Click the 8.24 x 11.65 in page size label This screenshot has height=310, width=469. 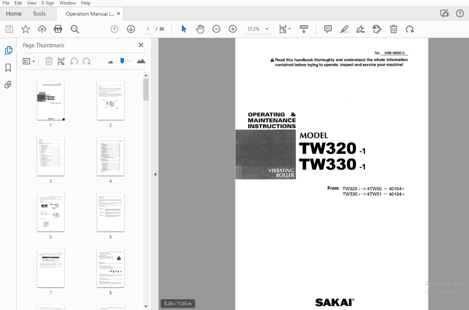tap(178, 304)
